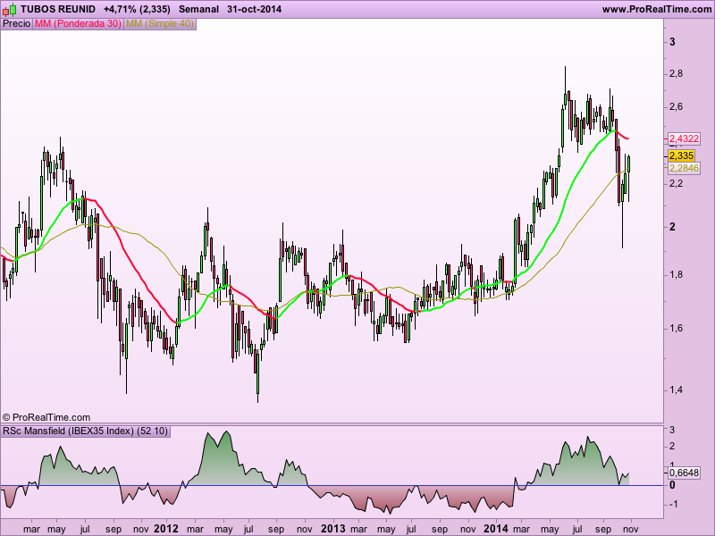The image size is (715, 536).
Task: Select the TUBOS REUNID ticker title
Action: [58, 9]
